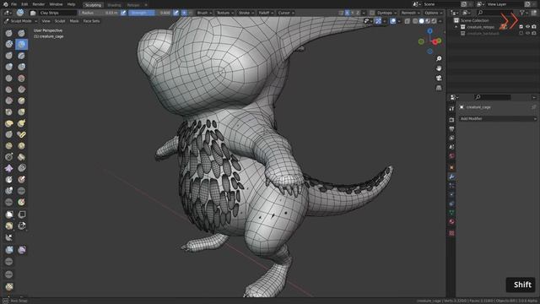Select the Draw Sharp brush
The image size is (540, 304).
21,33
